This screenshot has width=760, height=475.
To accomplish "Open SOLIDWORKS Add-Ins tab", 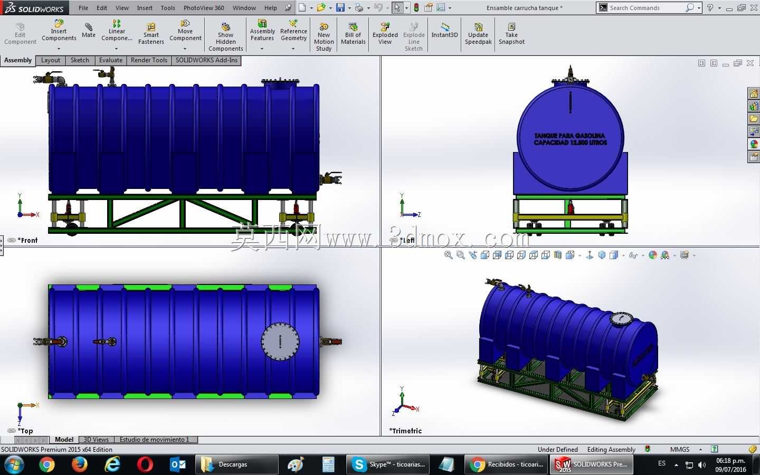I will click(206, 60).
